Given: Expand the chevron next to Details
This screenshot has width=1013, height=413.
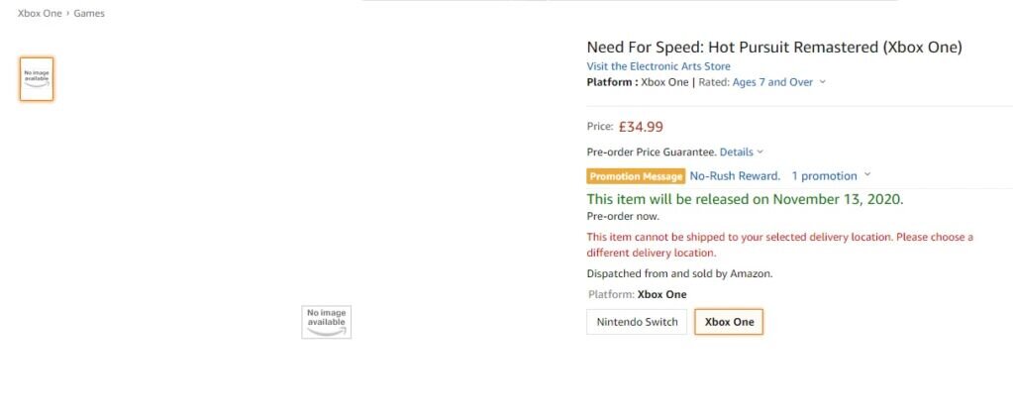Looking at the screenshot, I should [760, 152].
